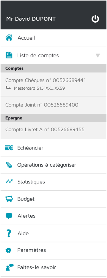This screenshot has height=278, width=107.
Task: Click the Mr David DUPONT header name
Action: click(x=31, y=19)
